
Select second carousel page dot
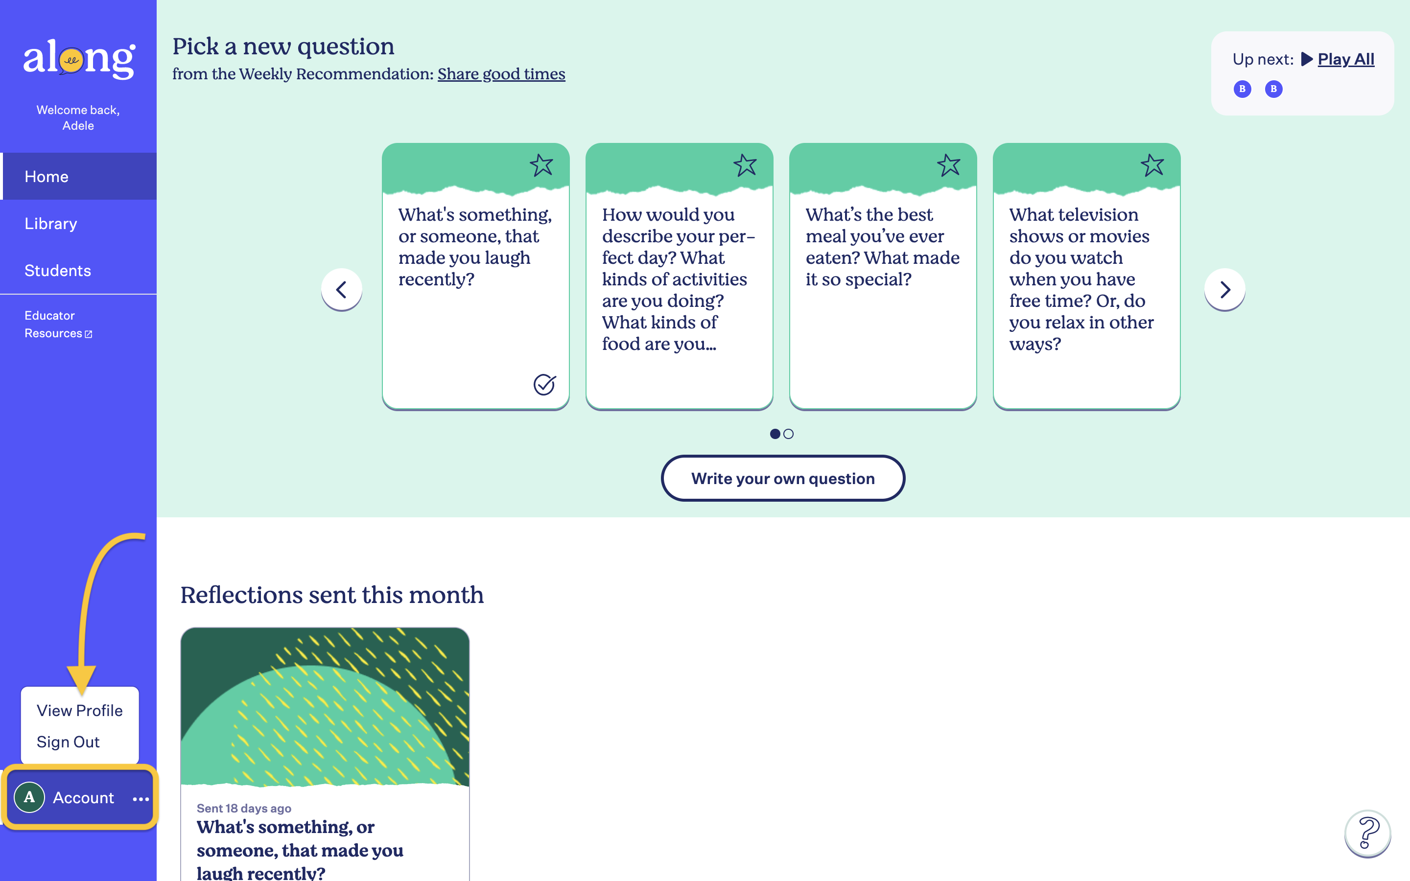point(788,434)
